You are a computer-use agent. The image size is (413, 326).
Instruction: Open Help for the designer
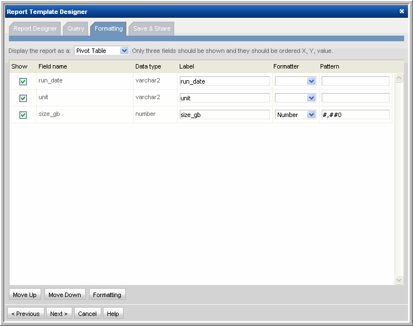tap(113, 314)
